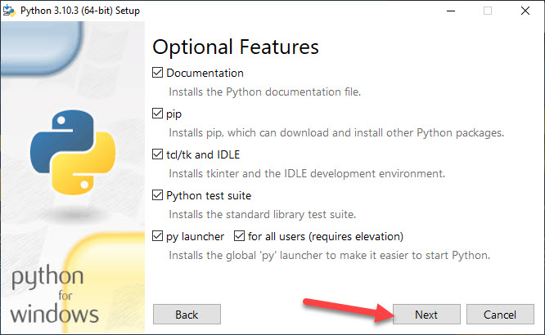Click the greyed-out maximize button

click(488, 11)
